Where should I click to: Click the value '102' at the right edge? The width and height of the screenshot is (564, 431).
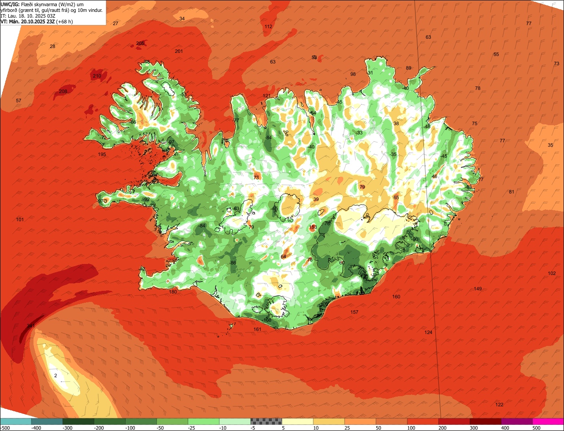coord(552,273)
